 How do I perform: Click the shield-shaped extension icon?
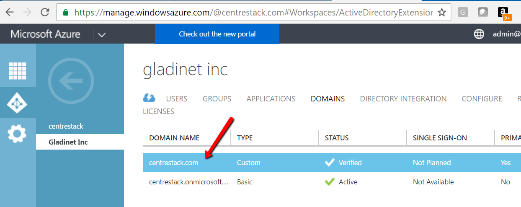click(483, 13)
